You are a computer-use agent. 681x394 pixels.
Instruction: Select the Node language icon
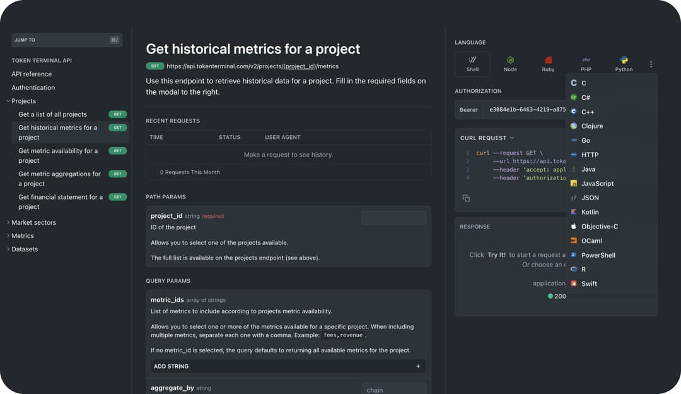[510, 64]
